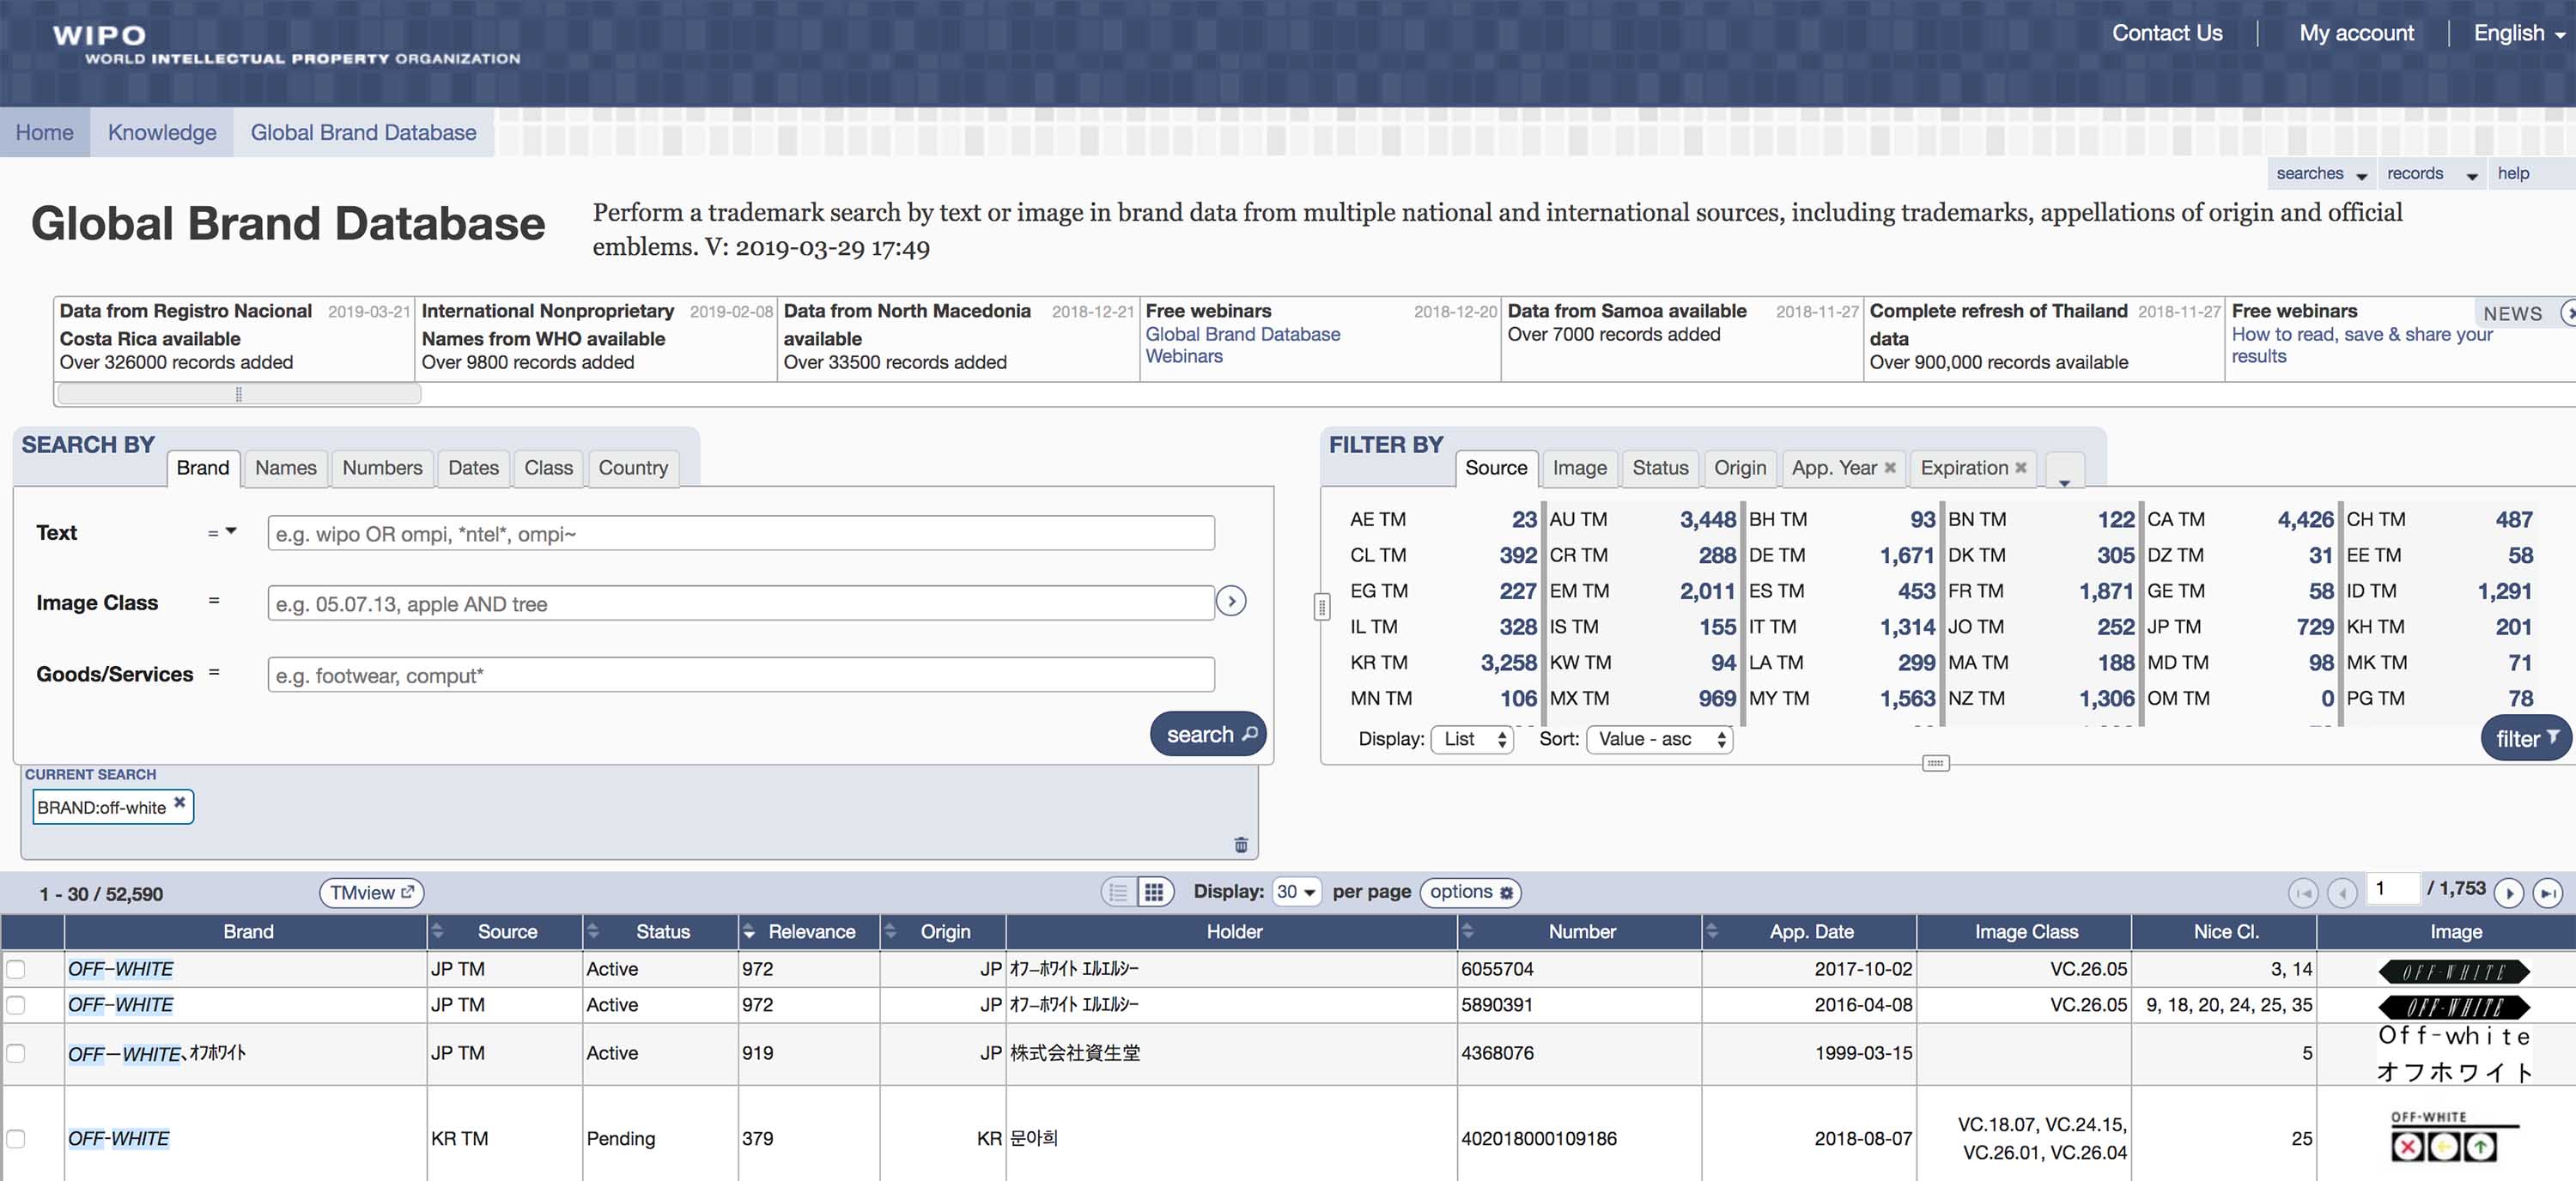Change Sort Value - asc dropdown
Screen dimensions: 2576x1181
(x=1659, y=739)
